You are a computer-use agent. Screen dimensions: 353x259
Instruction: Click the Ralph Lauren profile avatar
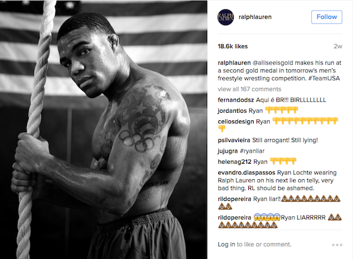[225, 17]
